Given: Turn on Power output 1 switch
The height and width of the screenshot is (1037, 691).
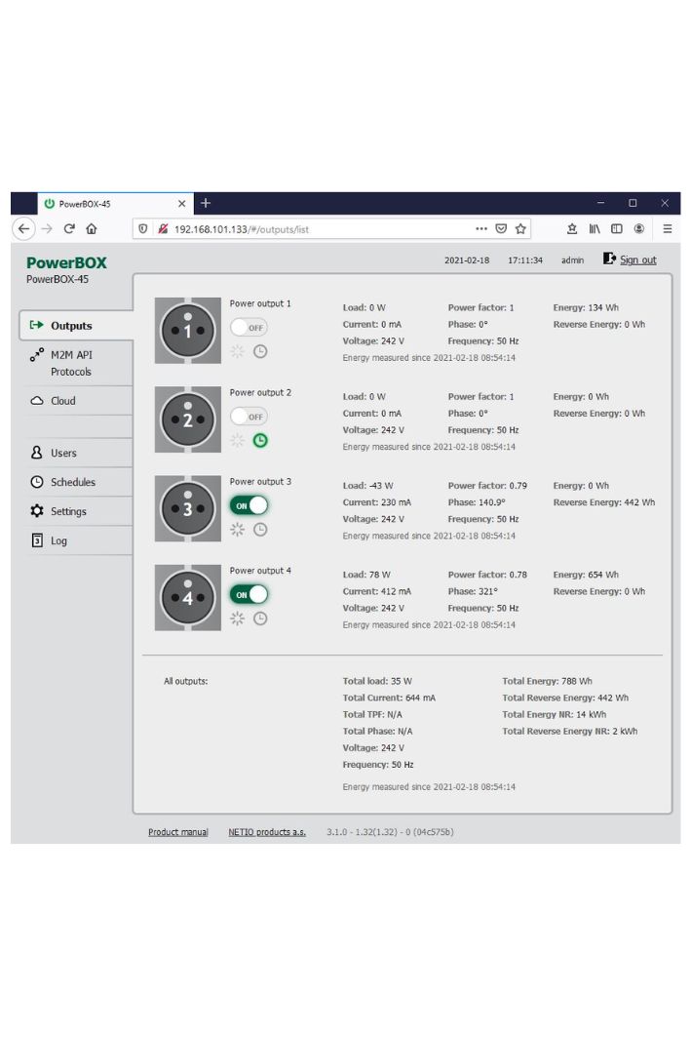Looking at the screenshot, I should (x=249, y=328).
